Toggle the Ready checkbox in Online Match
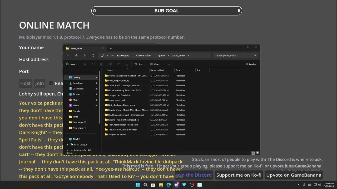Viewport: 337px width, 189px height. [x=51, y=83]
